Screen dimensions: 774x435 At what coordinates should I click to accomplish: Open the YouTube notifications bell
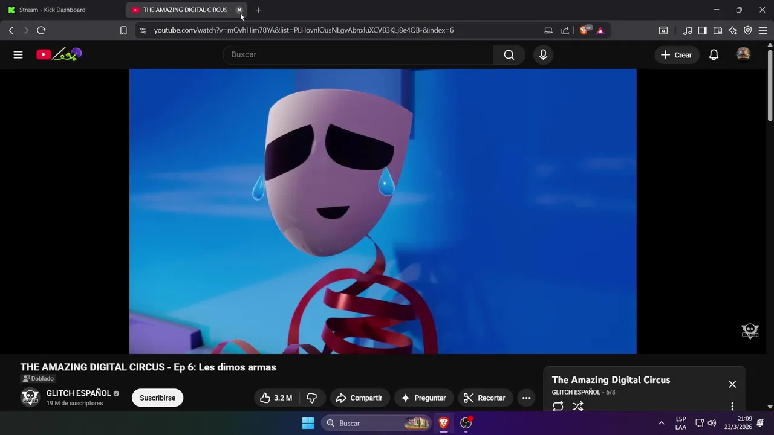coord(714,54)
